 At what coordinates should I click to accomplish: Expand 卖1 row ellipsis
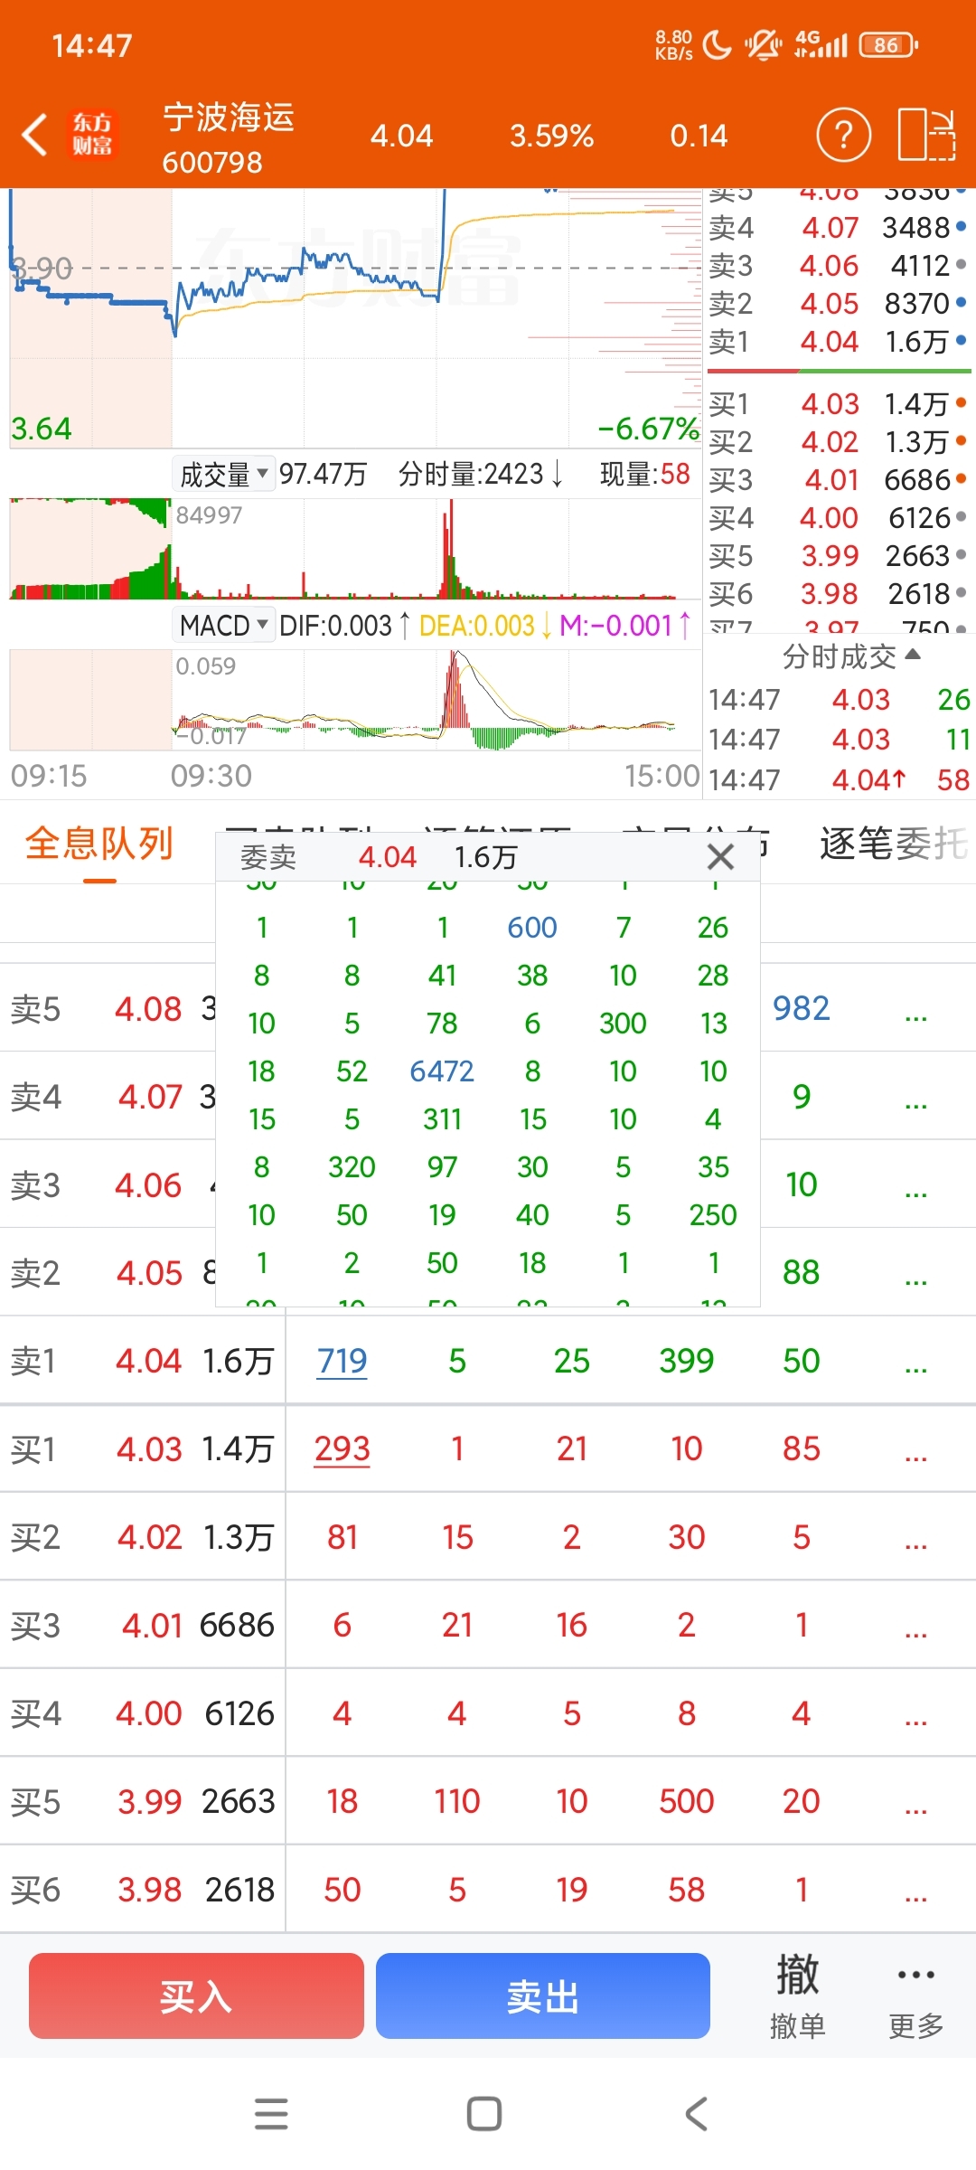tap(916, 1363)
